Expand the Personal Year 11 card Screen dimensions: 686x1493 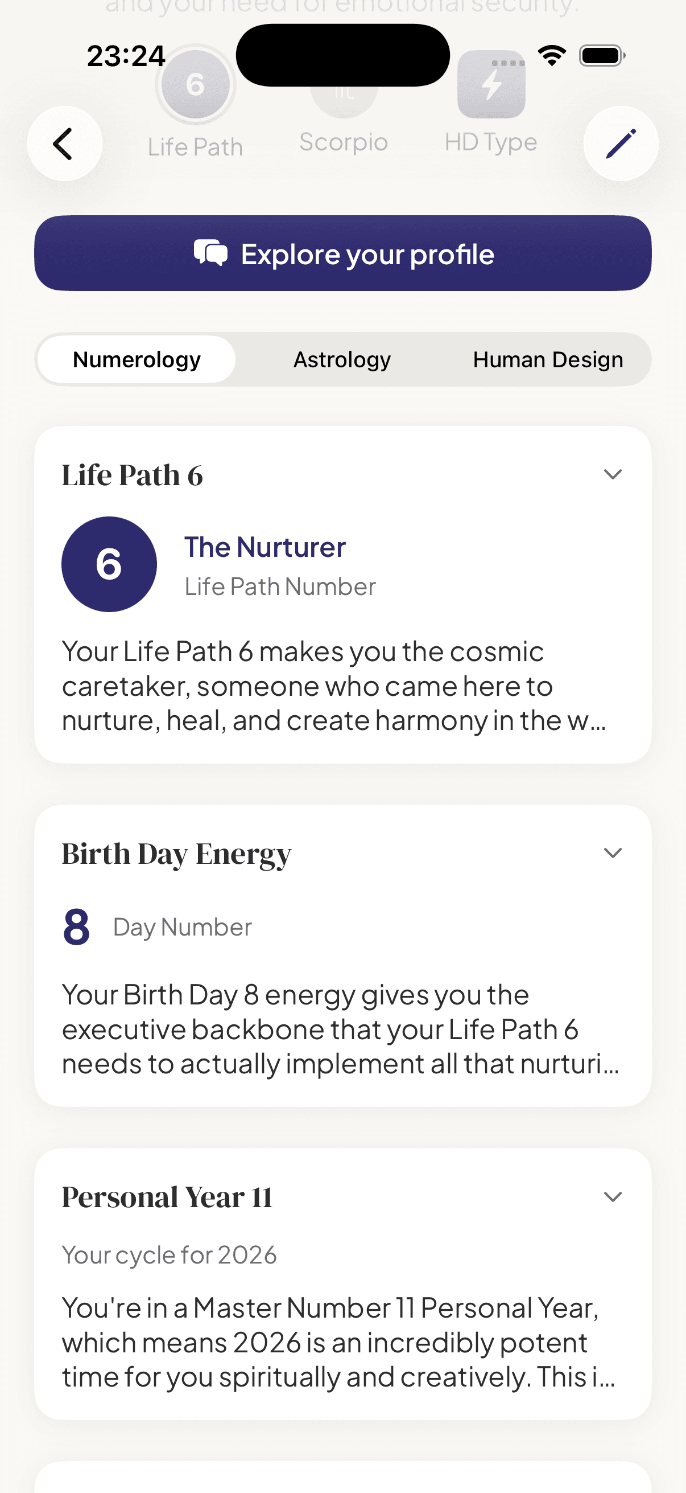click(x=614, y=1197)
